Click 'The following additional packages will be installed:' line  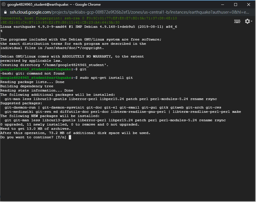(58, 95)
